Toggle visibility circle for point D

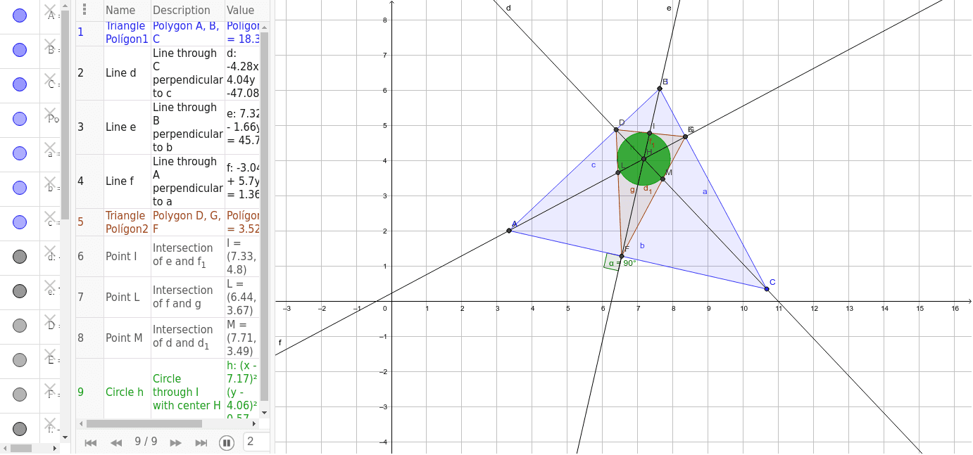20,326
